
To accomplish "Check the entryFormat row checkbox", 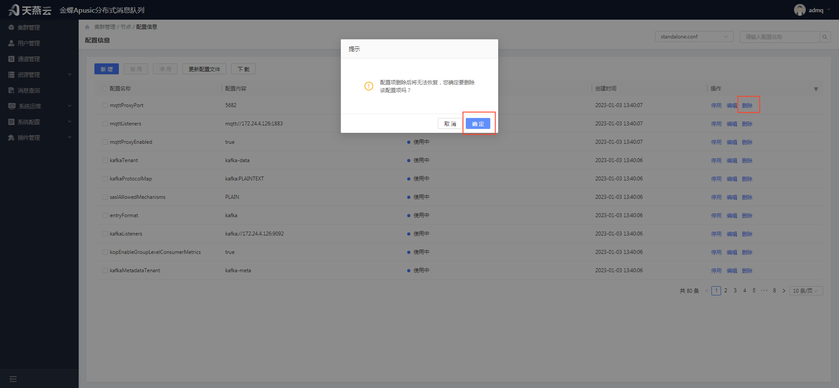I will (x=105, y=215).
